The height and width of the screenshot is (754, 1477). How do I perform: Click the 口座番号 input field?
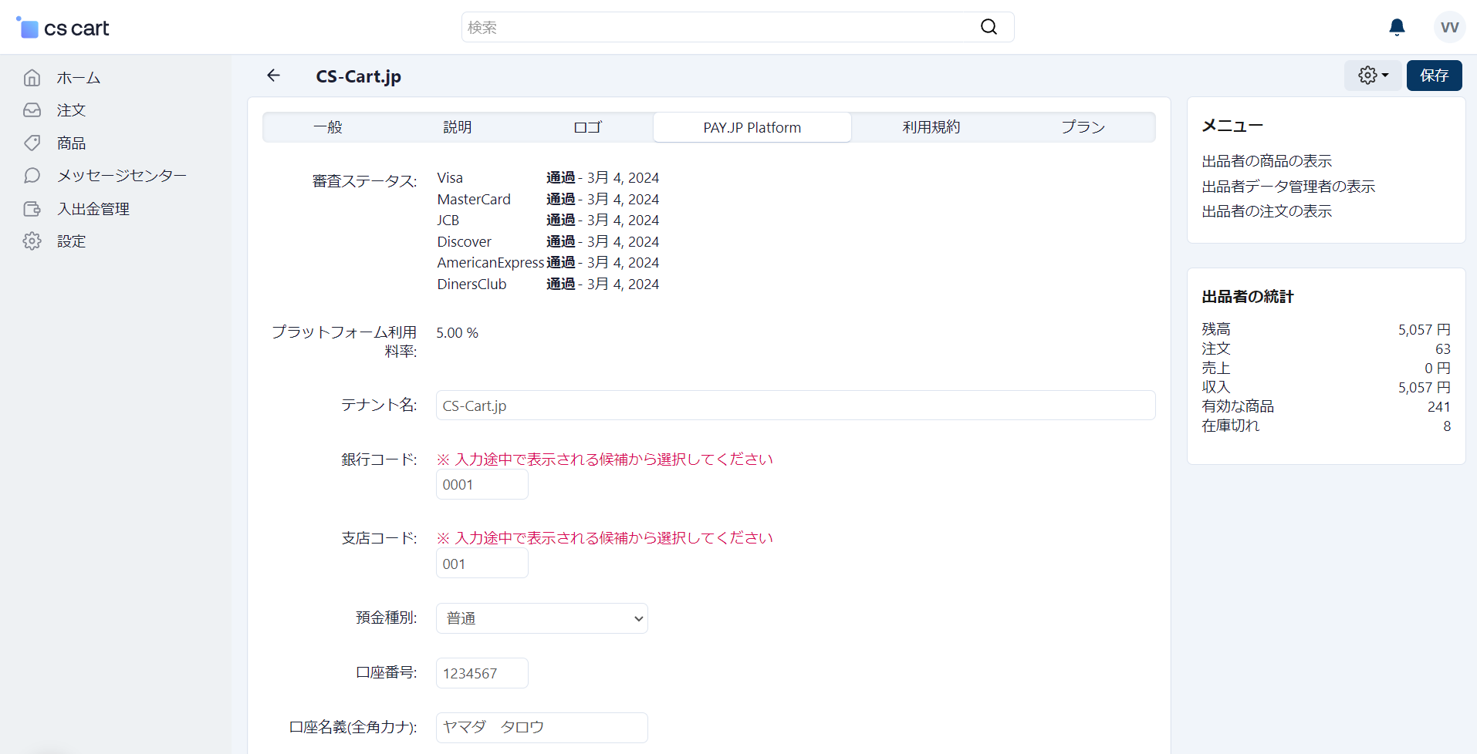point(482,673)
